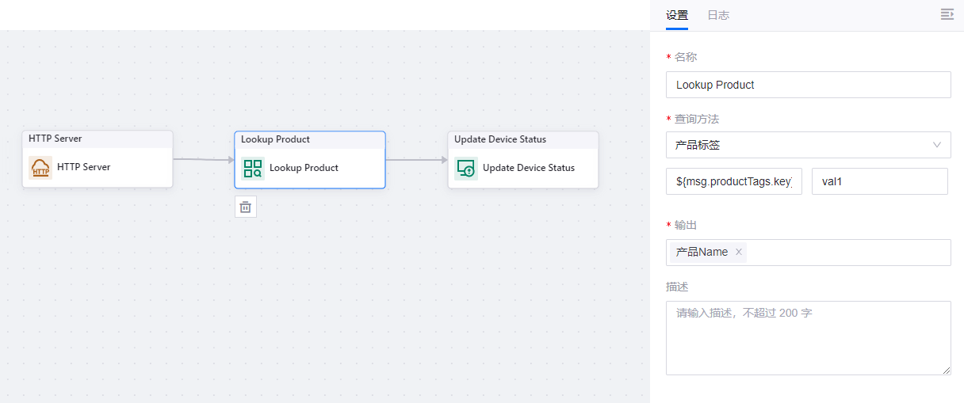Click the Lookup Product node's green search icon
This screenshot has width=964, height=403.
(253, 168)
